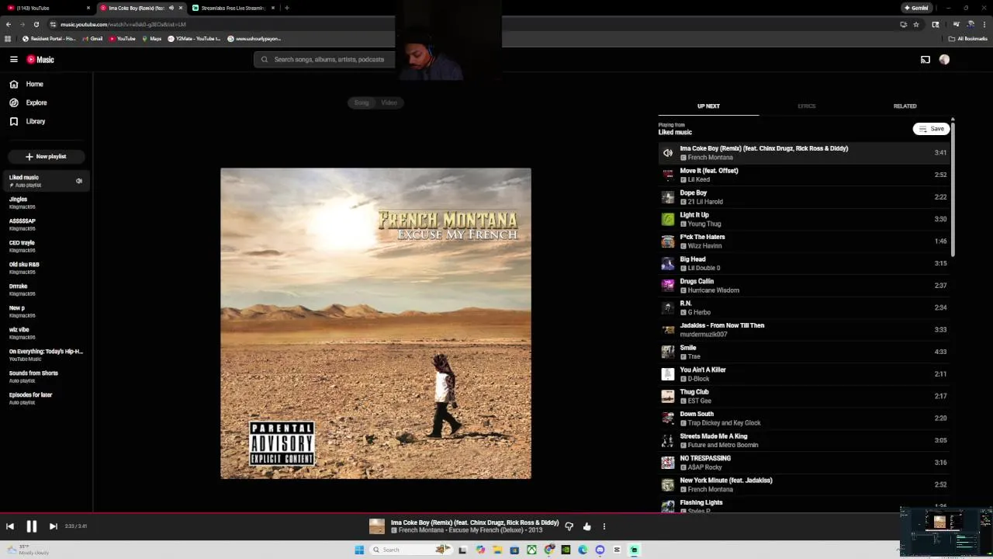Play Dope Boy by 21 Lil Harold
Image resolution: width=993 pixels, height=559 pixels.
click(804, 197)
